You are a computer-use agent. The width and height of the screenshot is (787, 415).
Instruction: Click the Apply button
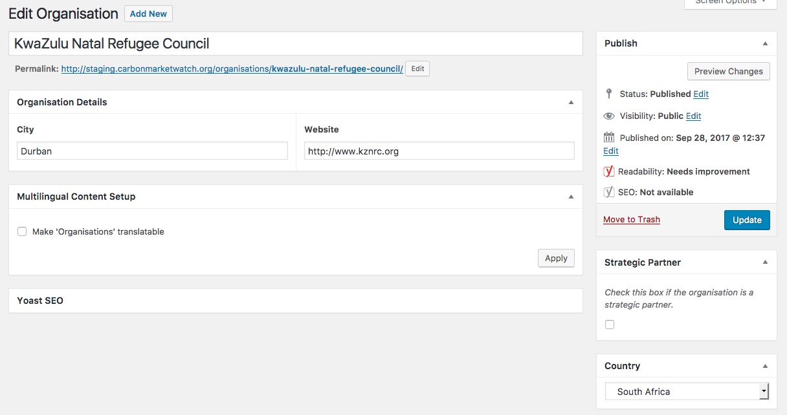click(556, 258)
